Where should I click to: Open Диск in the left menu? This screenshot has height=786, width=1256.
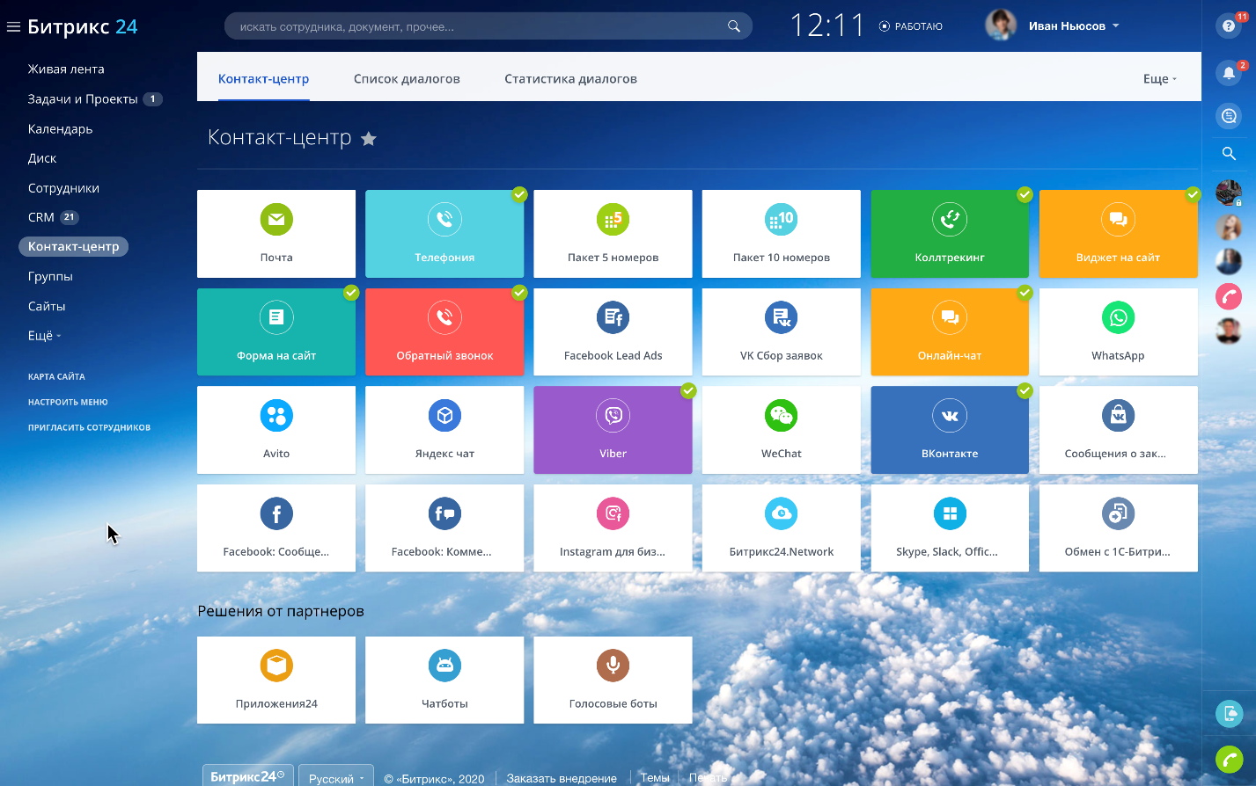tap(42, 158)
